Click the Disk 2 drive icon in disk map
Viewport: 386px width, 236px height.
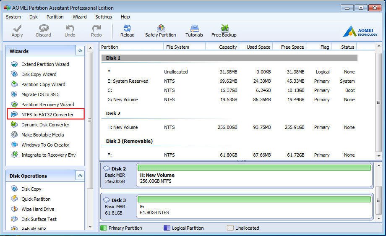click(107, 168)
